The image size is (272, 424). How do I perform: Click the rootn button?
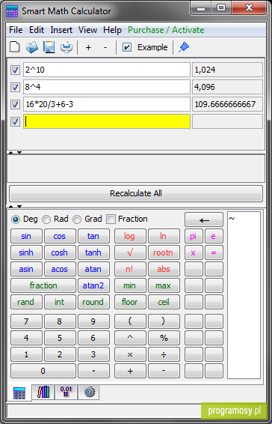[x=164, y=253]
